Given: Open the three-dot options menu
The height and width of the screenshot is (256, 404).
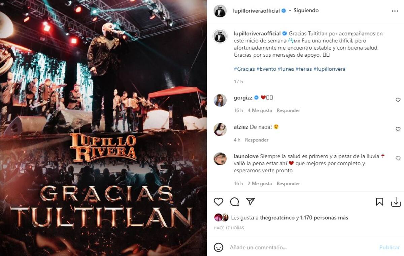Looking at the screenshot, I should 395,11.
